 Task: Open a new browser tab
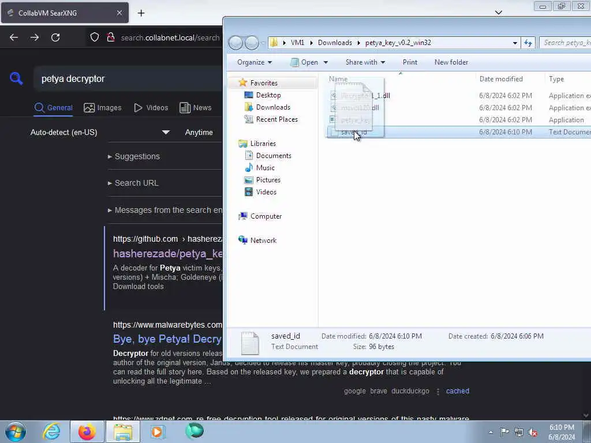(141, 13)
